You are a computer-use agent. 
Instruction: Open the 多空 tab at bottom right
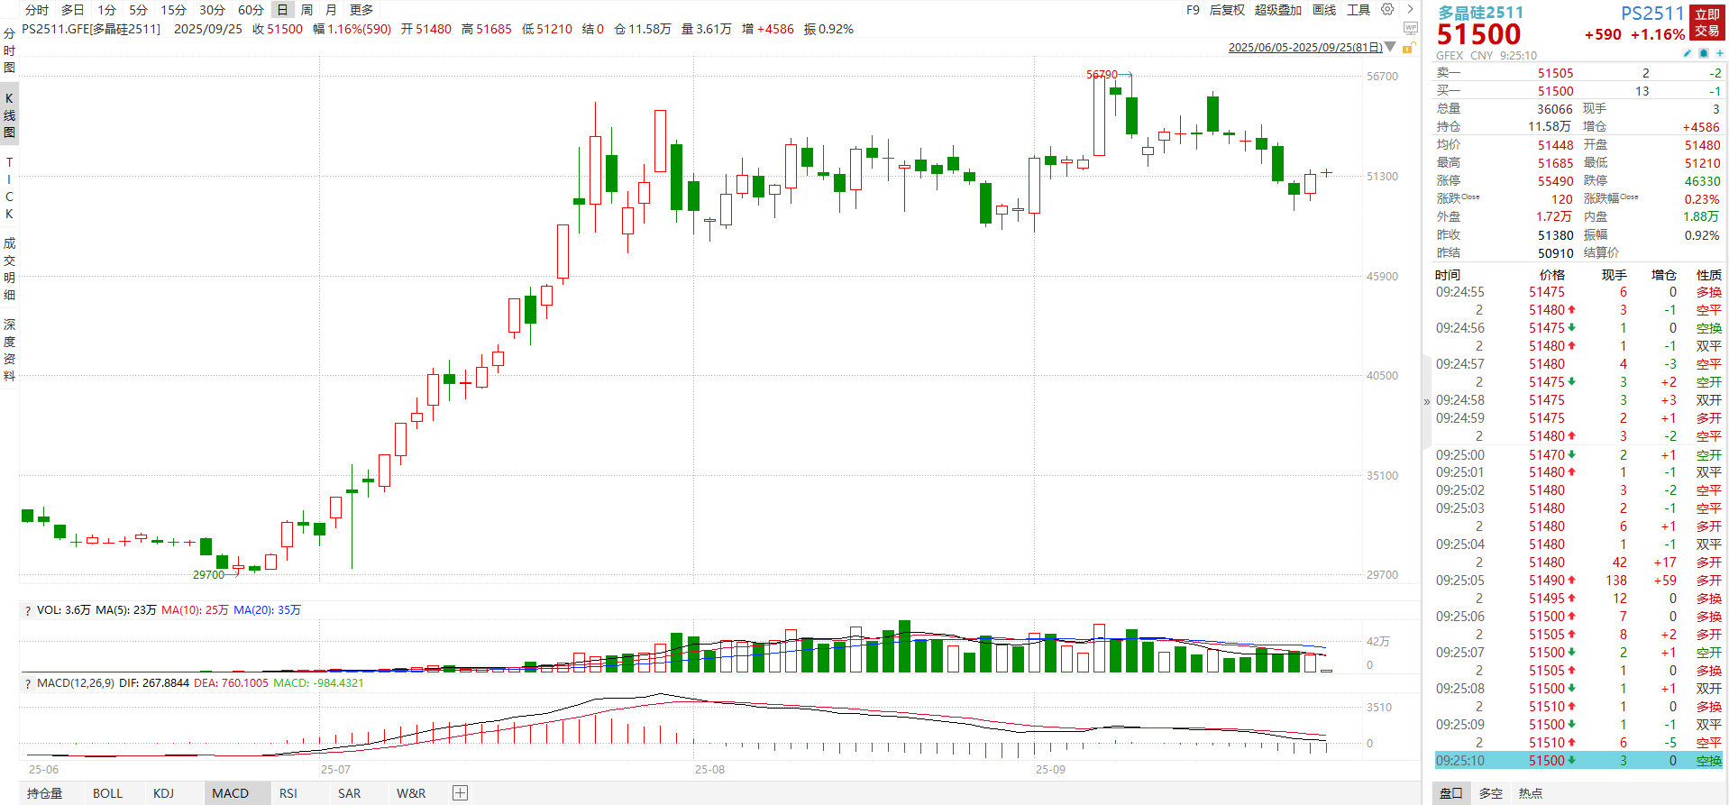(1491, 793)
